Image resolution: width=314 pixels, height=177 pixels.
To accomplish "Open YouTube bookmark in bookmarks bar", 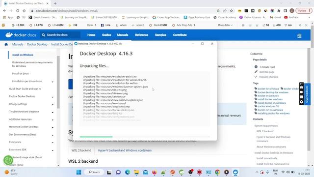I will [291, 18].
